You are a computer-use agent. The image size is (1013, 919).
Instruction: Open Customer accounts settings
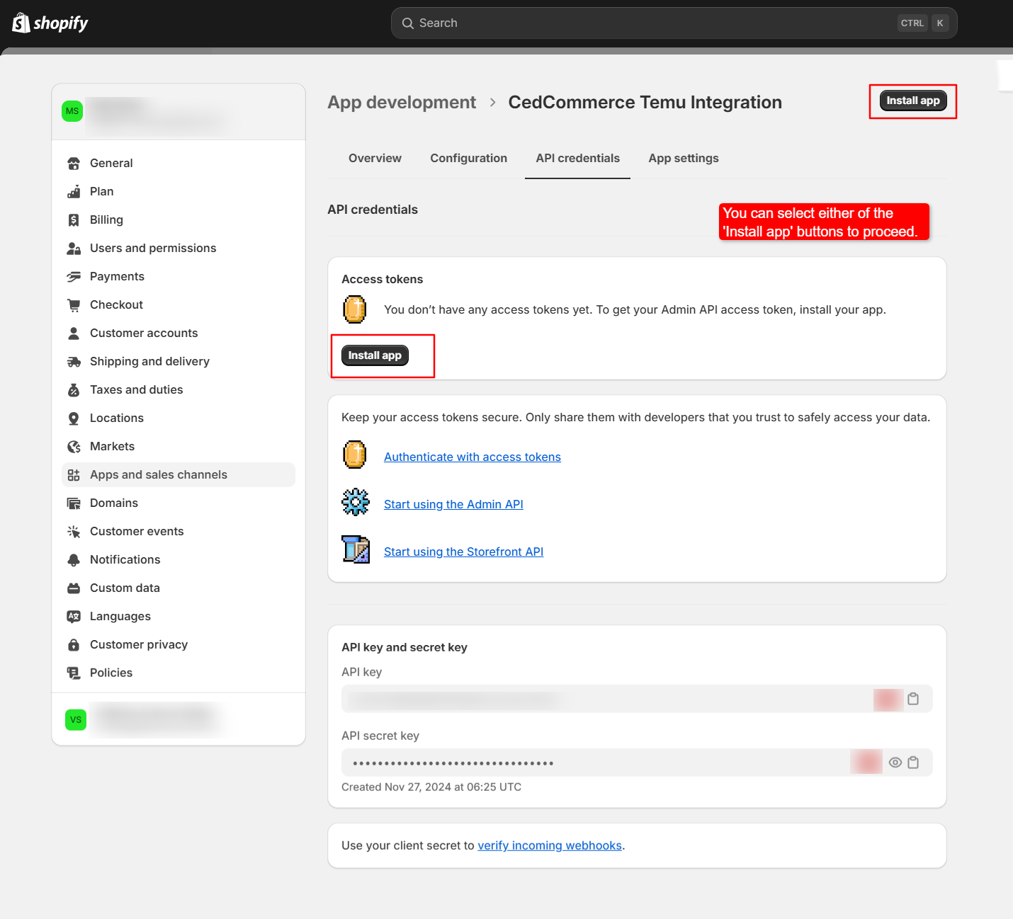(x=179, y=333)
